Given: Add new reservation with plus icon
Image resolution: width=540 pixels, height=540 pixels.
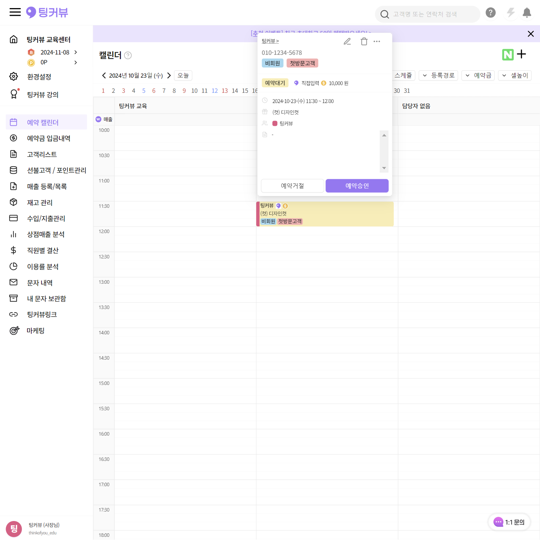Looking at the screenshot, I should pos(521,54).
